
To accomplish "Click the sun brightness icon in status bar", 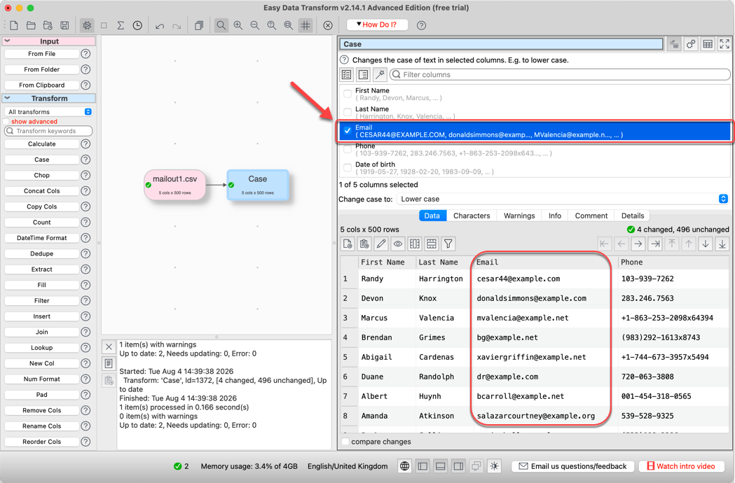I will [x=494, y=466].
